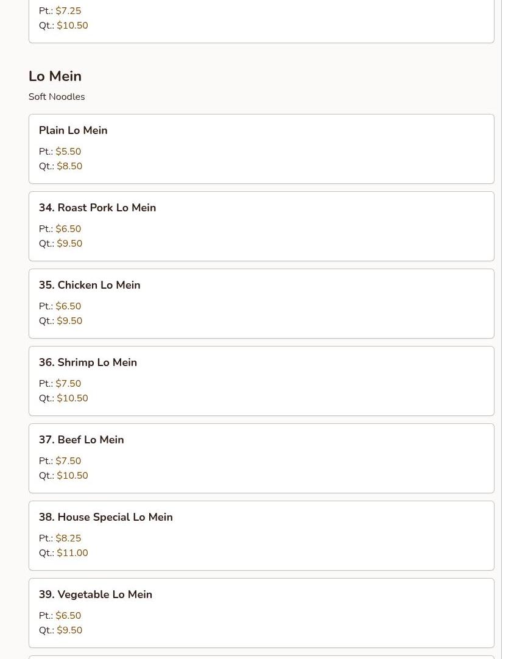Click Beef Lo Mein pint price $7.50
This screenshot has height=659, width=514.
pos(68,461)
